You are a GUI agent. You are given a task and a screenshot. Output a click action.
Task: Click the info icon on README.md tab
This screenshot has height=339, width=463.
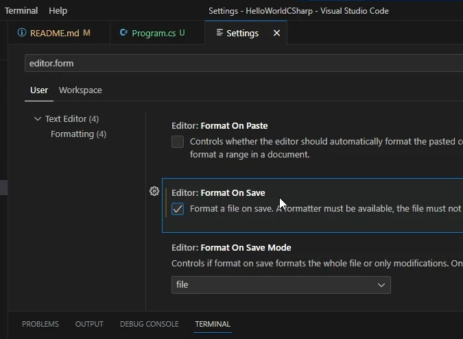pyautogui.click(x=22, y=33)
